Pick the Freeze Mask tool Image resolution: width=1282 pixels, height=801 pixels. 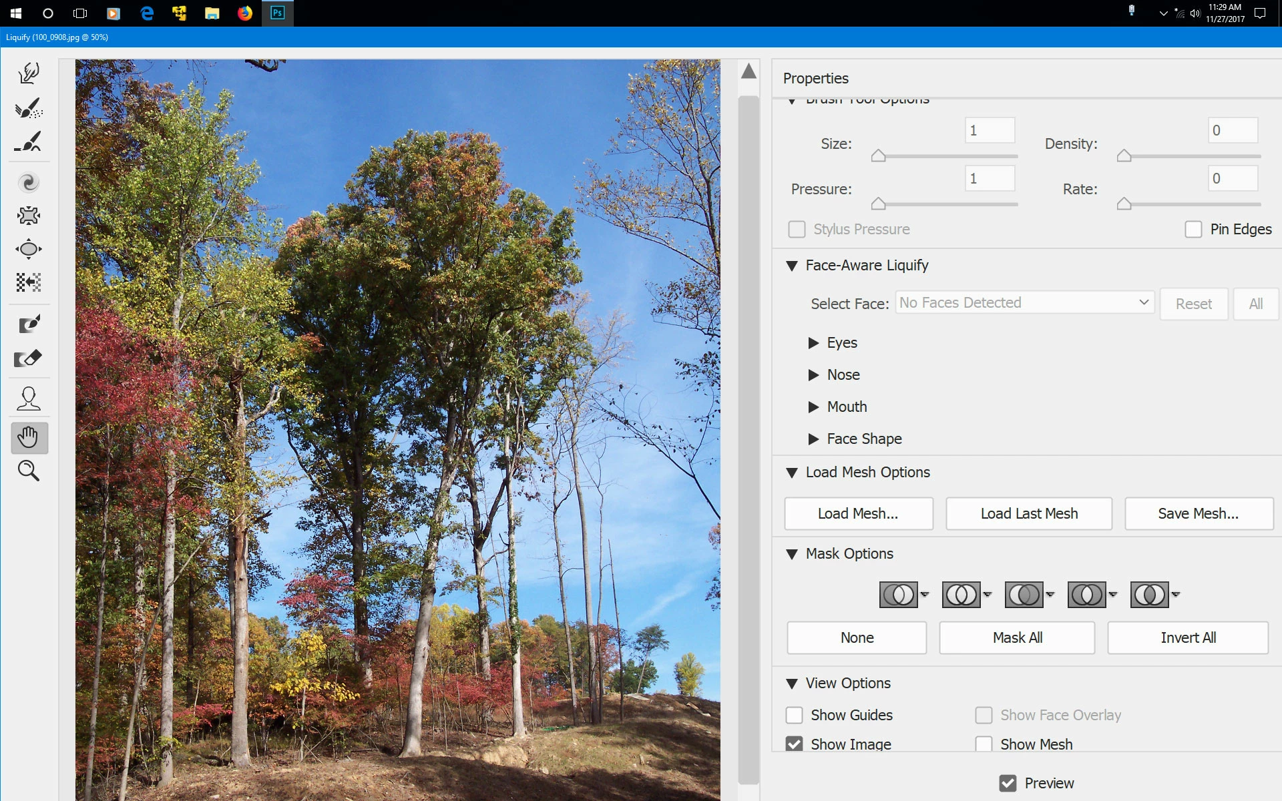29,324
